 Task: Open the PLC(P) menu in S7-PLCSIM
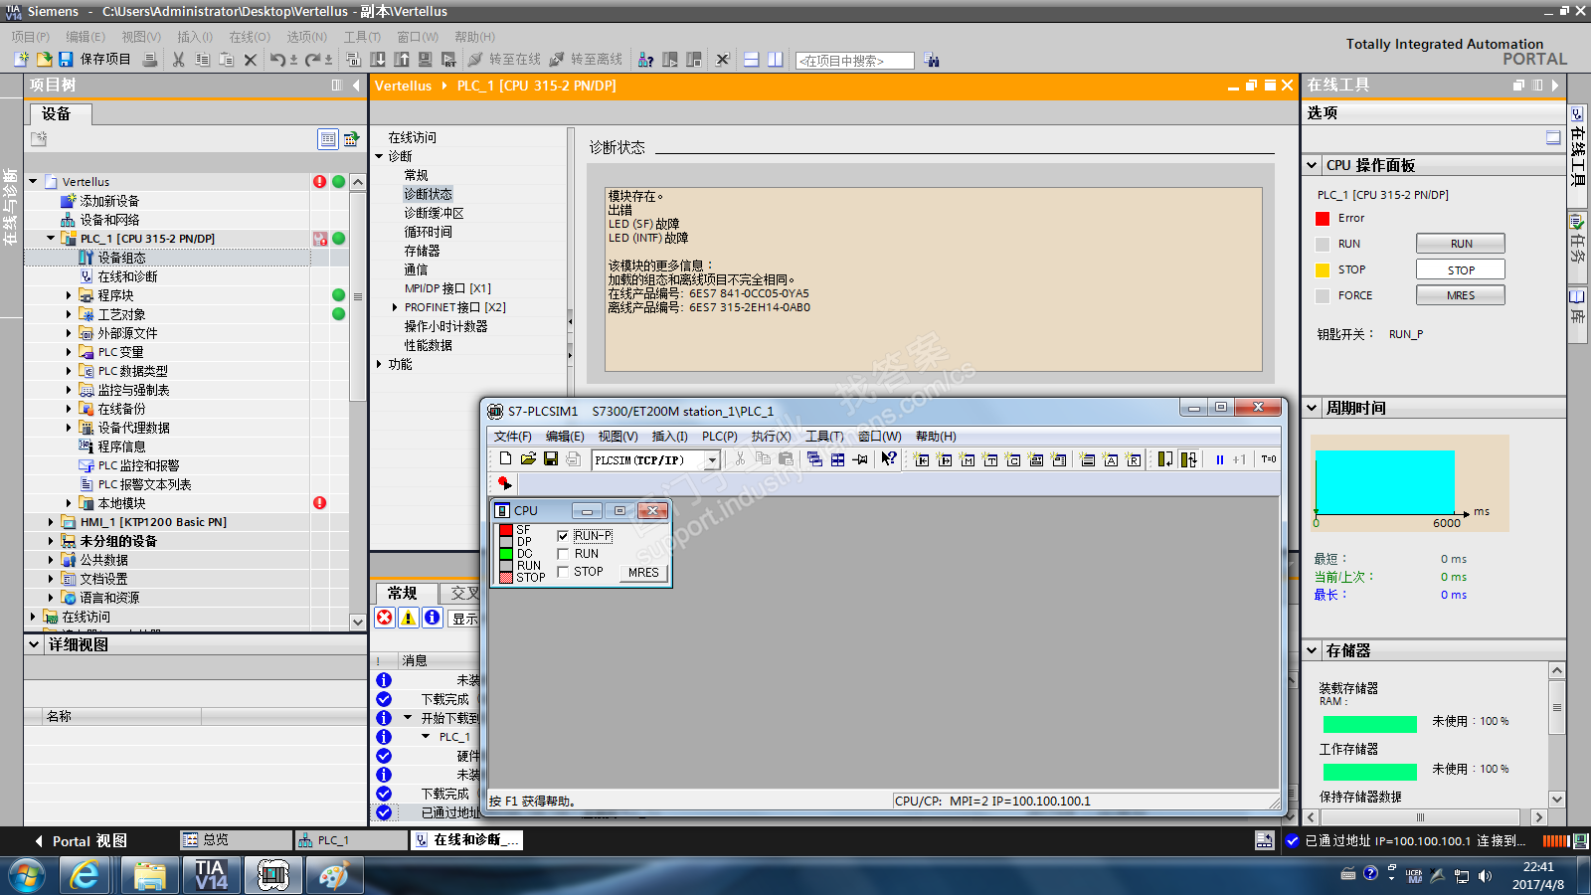click(x=720, y=437)
